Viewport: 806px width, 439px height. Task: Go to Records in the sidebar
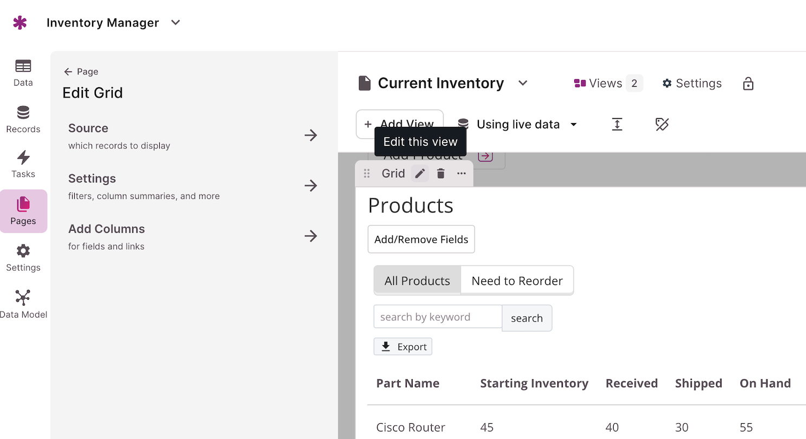tap(23, 120)
